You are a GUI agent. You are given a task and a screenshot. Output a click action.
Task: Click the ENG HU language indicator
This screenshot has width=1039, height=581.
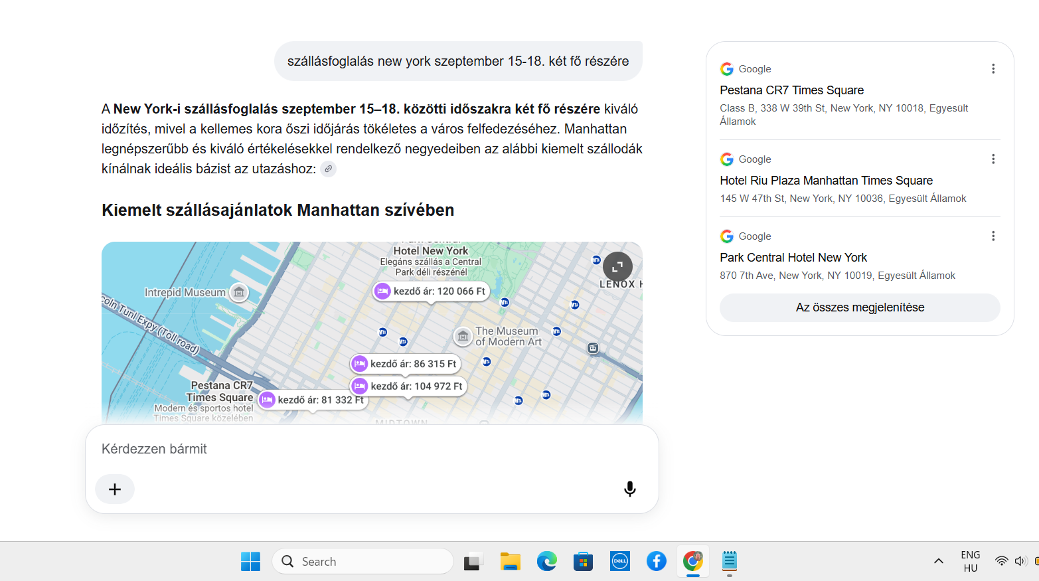coord(970,562)
